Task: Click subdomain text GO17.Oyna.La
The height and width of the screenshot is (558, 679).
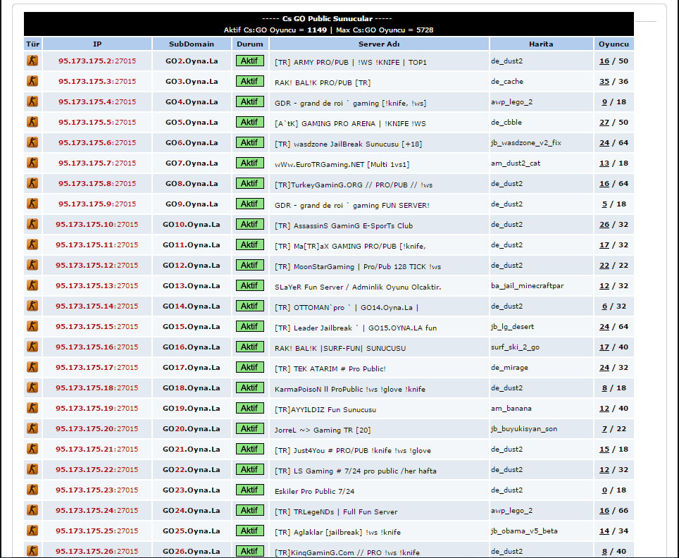Action: tap(192, 367)
